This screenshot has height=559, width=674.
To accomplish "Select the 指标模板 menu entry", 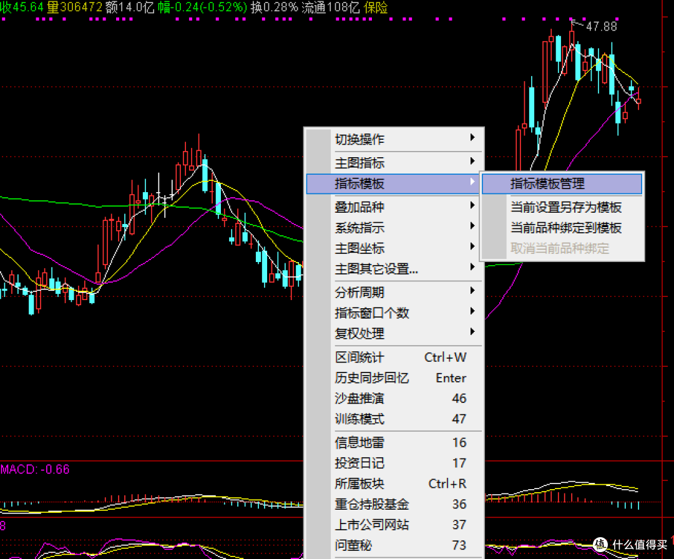I will pyautogui.click(x=393, y=184).
